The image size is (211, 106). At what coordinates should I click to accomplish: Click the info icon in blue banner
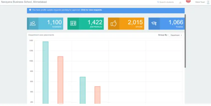click(x=30, y=10)
